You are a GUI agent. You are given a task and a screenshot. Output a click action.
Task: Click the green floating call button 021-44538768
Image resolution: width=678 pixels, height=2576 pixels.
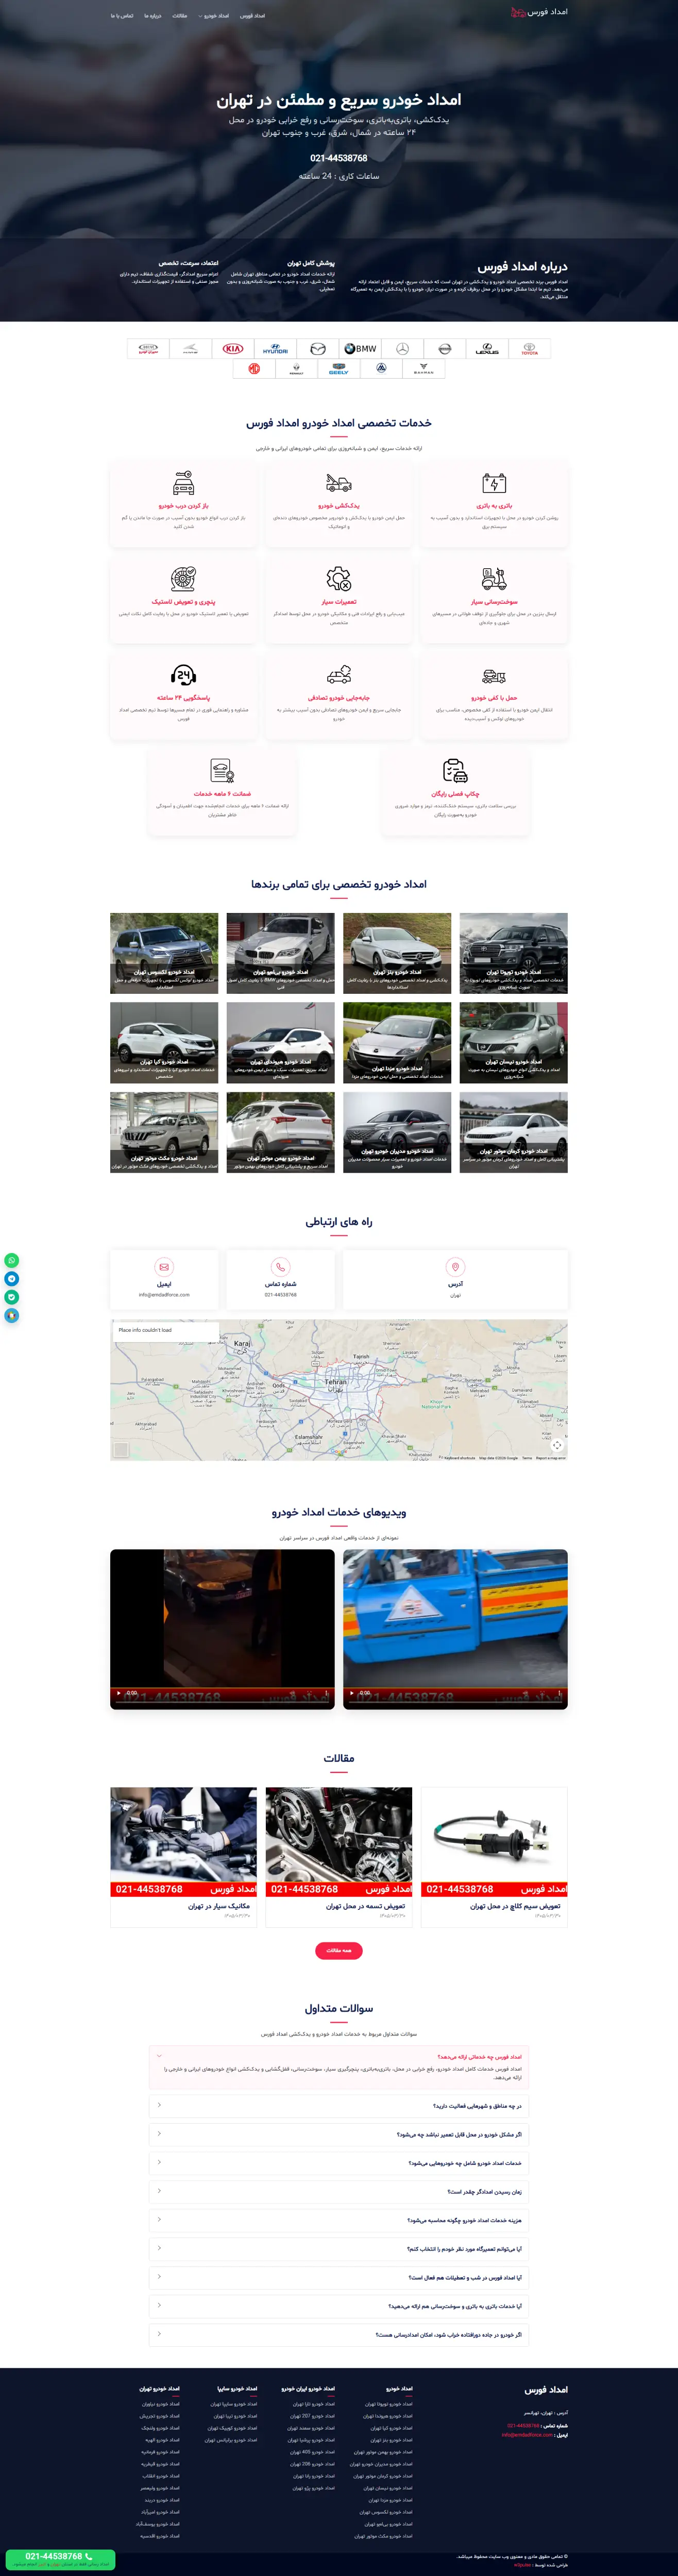tap(59, 2559)
